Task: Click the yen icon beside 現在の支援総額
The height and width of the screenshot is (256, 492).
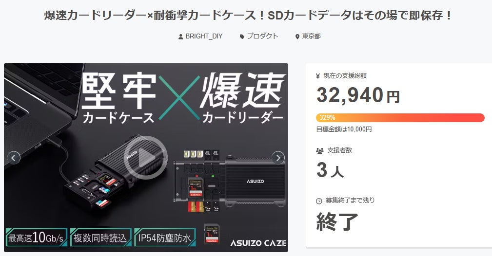Action: click(317, 76)
